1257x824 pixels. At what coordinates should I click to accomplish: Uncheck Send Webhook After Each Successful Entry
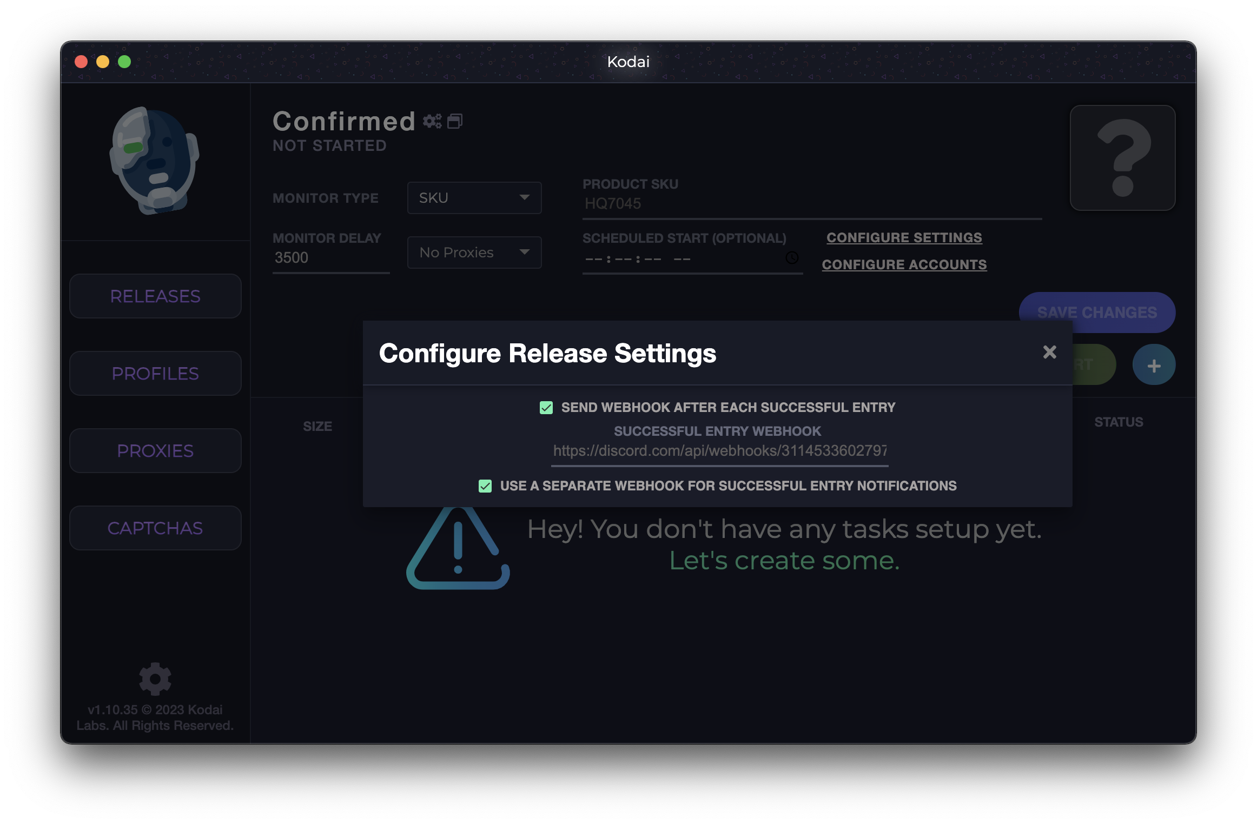point(546,408)
